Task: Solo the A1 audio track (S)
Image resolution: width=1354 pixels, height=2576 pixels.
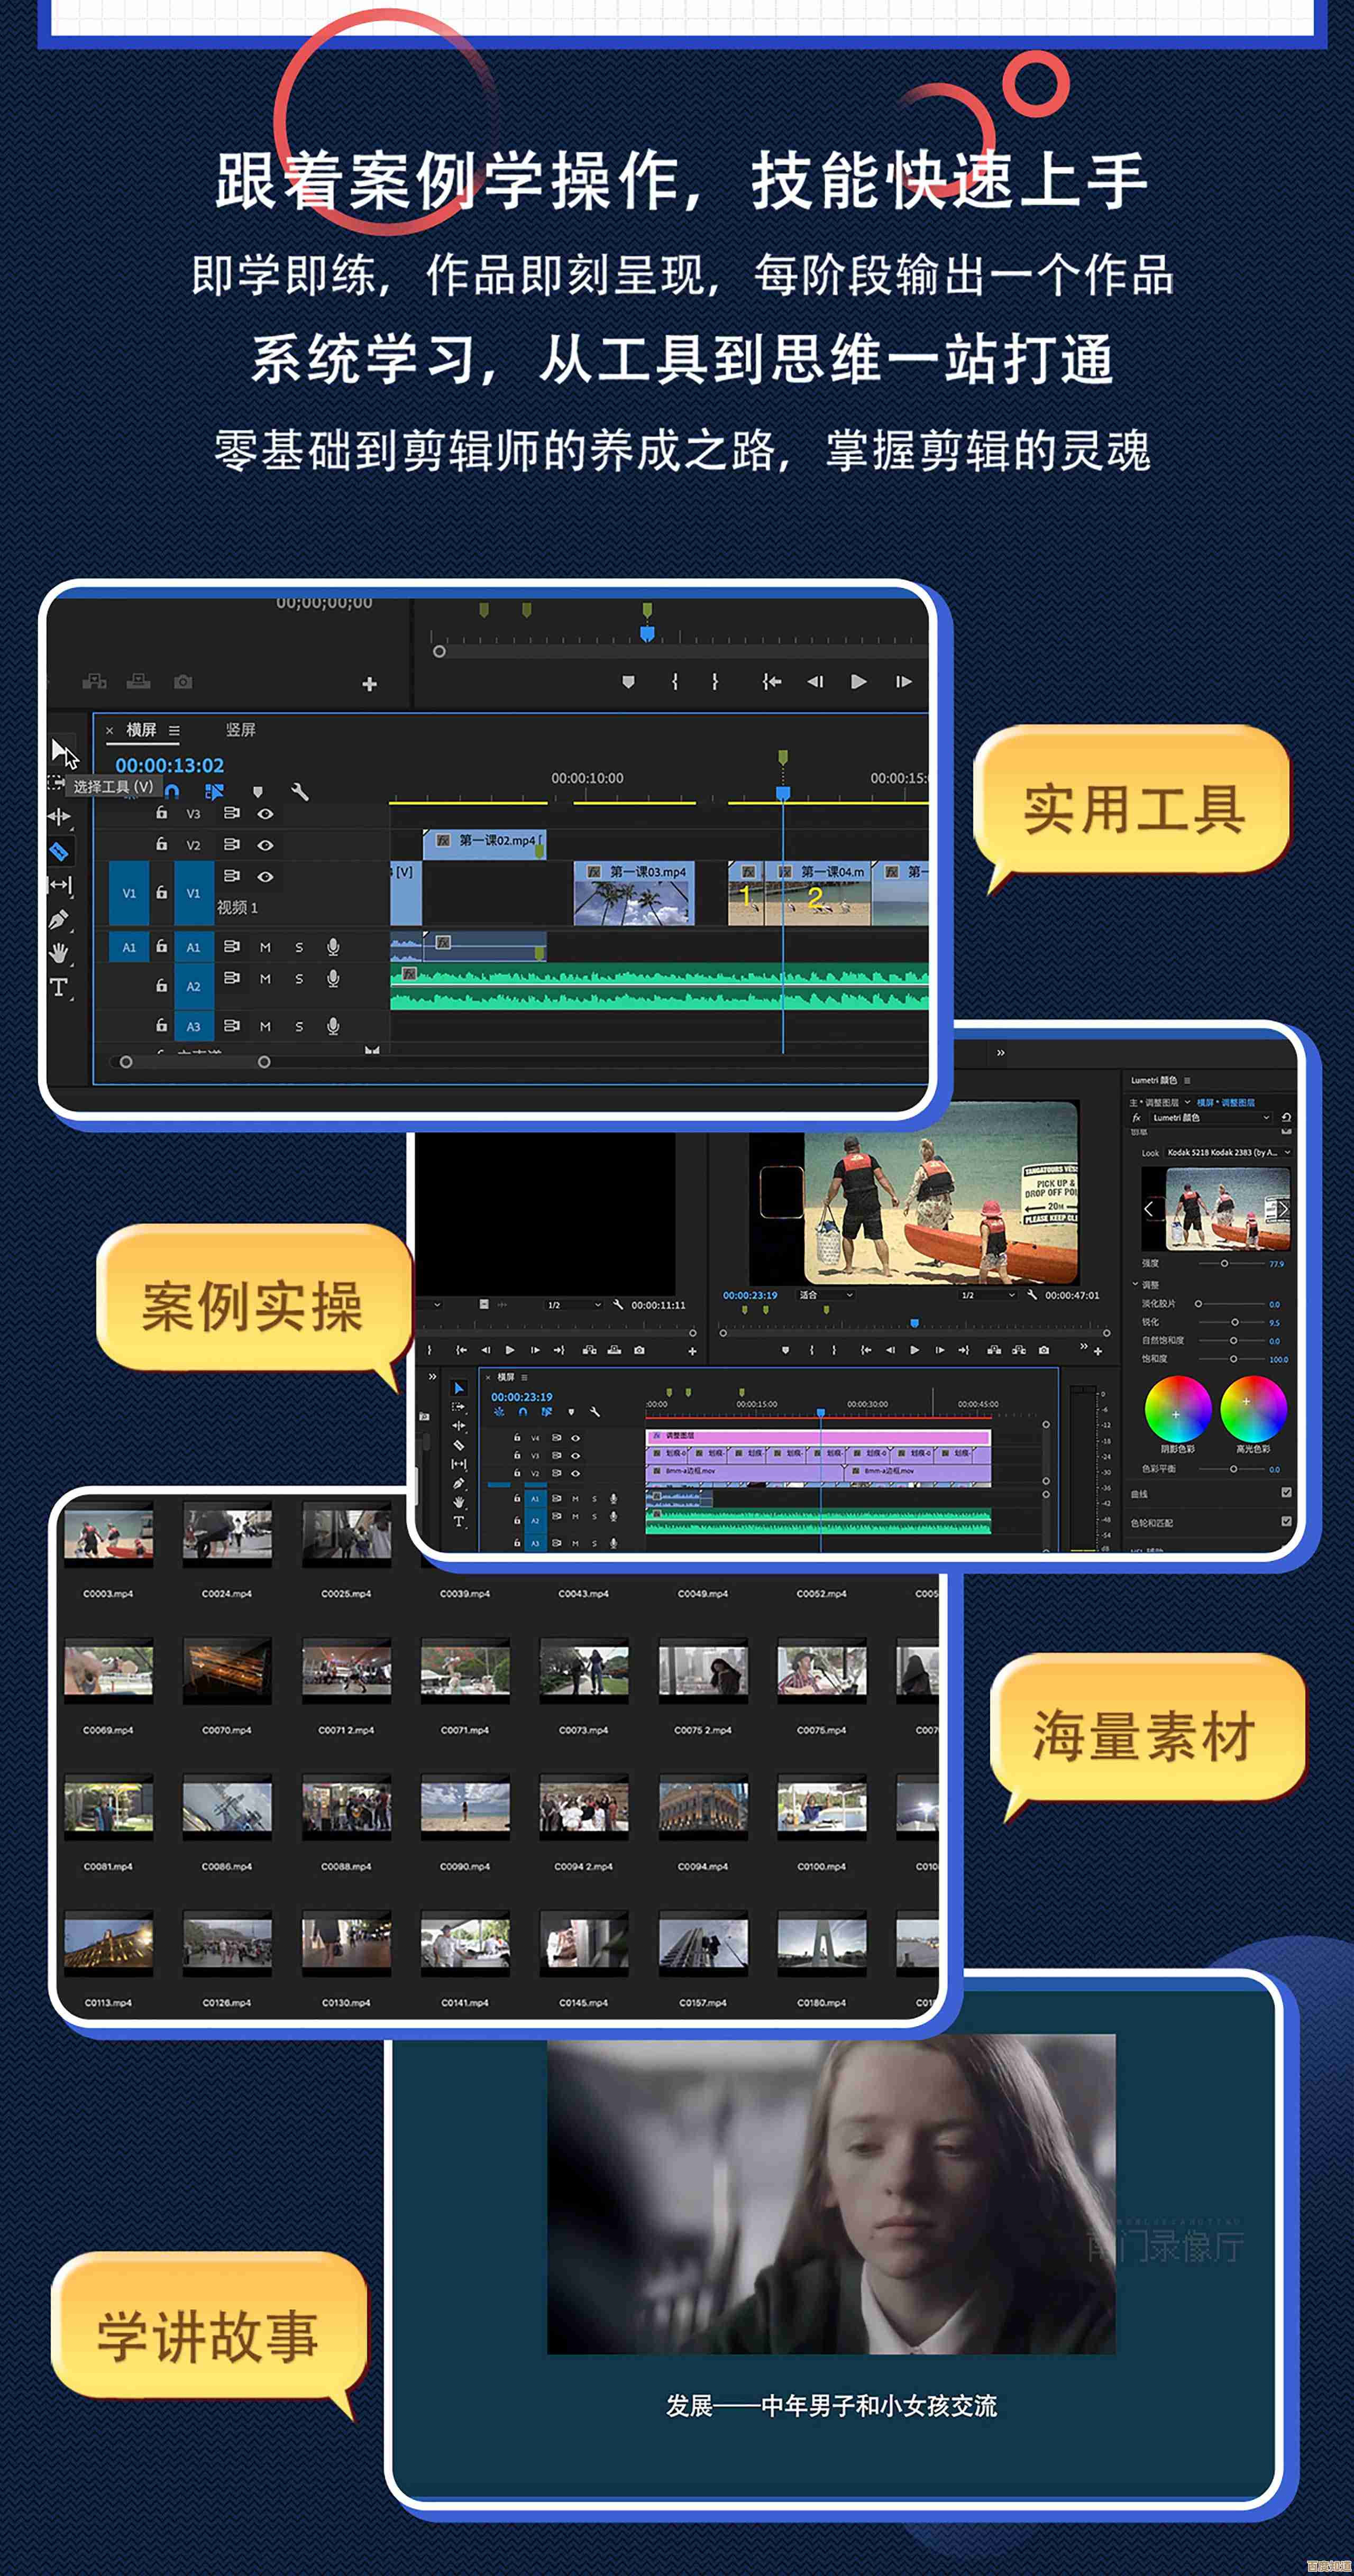Action: coord(299,947)
